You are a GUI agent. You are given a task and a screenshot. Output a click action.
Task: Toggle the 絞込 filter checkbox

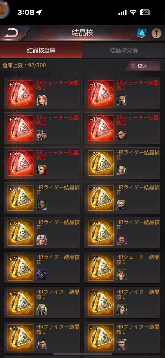pos(142,66)
